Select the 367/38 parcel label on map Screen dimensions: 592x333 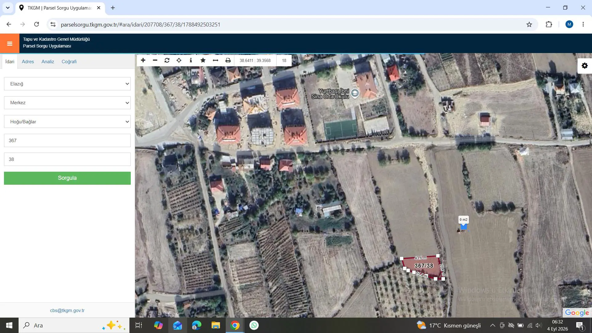[424, 265]
